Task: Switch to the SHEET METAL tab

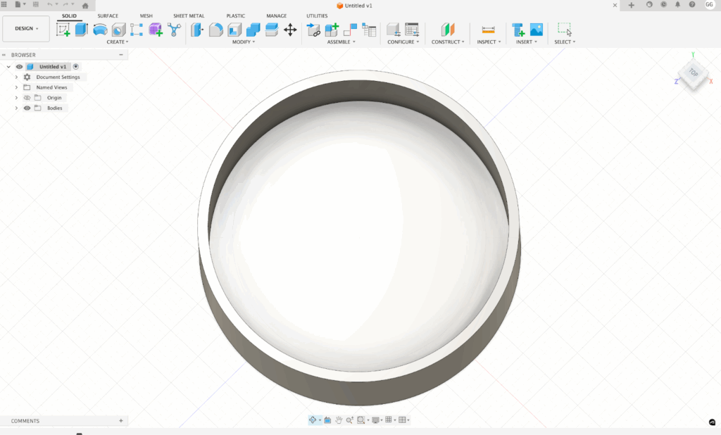Action: (189, 15)
